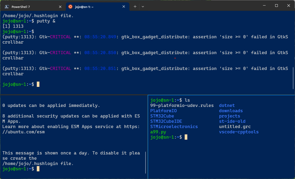The image size is (295, 179).
Task: Minimize the Windows Terminal window
Action: (x=264, y=6)
